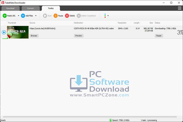183x122 pixels.
Task: Click the 37,004 KB downloaded value
Action: (x=149, y=31)
